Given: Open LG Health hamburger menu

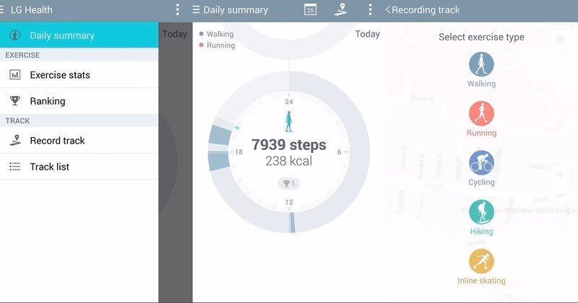Looking at the screenshot, I should tap(4, 10).
